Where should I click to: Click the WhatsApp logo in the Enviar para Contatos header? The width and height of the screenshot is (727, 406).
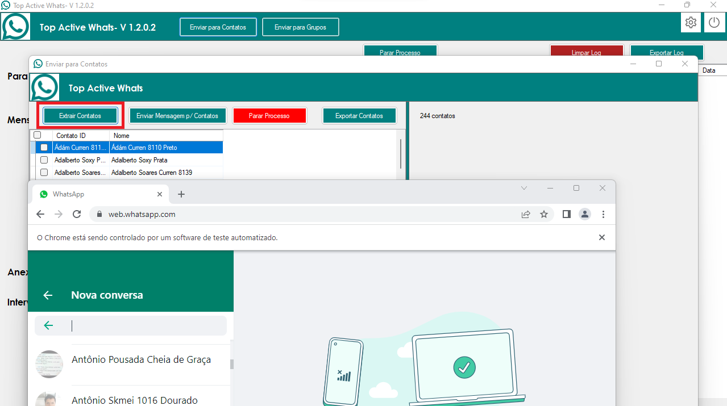point(44,87)
